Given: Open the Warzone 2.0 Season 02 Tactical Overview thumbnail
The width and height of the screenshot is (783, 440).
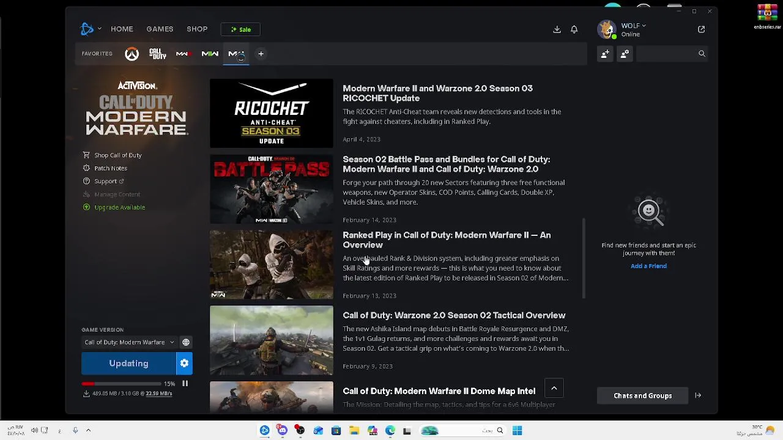Looking at the screenshot, I should coord(272,340).
